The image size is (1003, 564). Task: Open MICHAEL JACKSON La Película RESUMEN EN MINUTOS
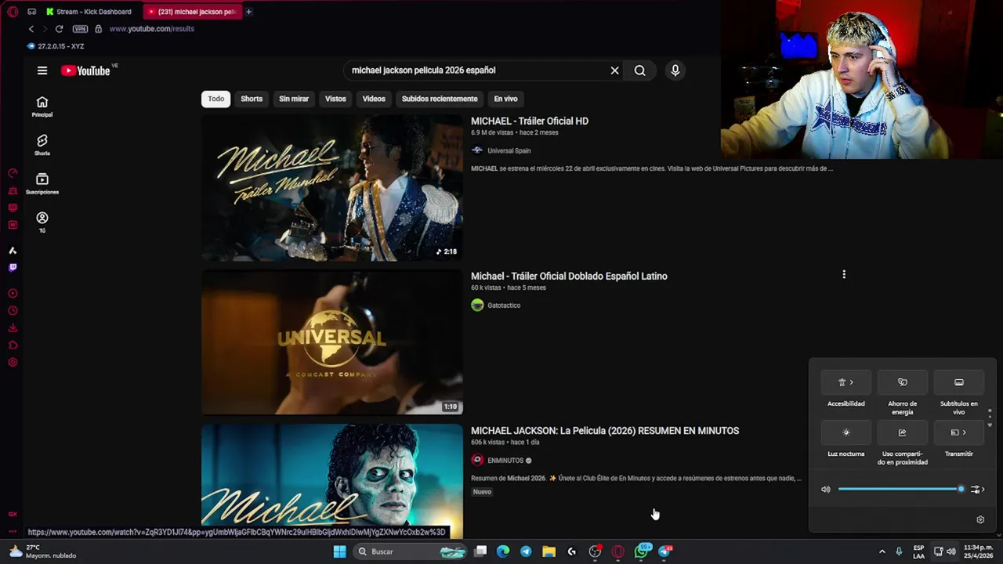tap(605, 431)
